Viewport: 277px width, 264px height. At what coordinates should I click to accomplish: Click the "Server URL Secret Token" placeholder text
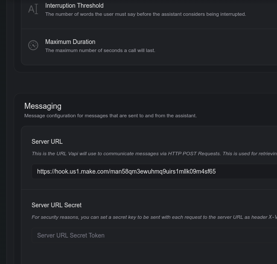coord(71,235)
